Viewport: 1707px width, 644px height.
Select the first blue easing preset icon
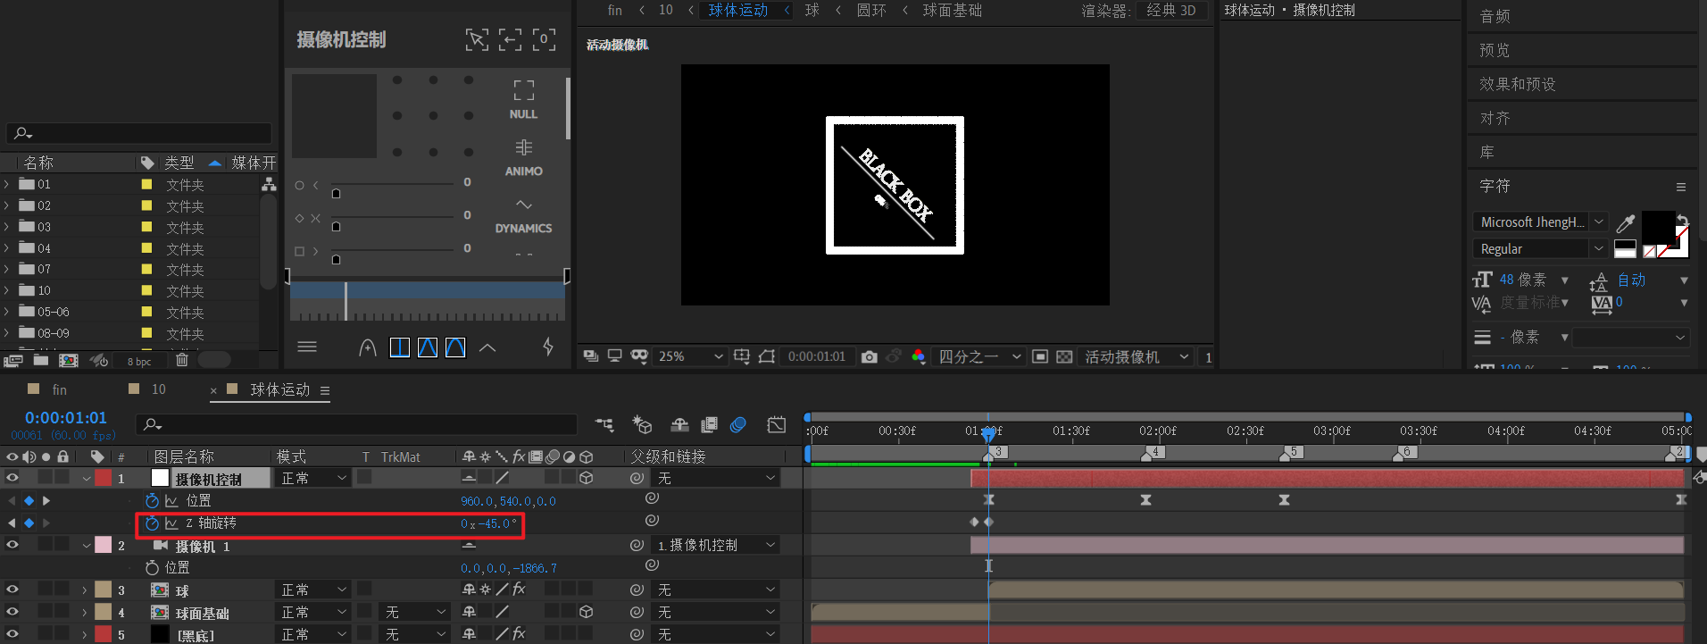tap(400, 347)
